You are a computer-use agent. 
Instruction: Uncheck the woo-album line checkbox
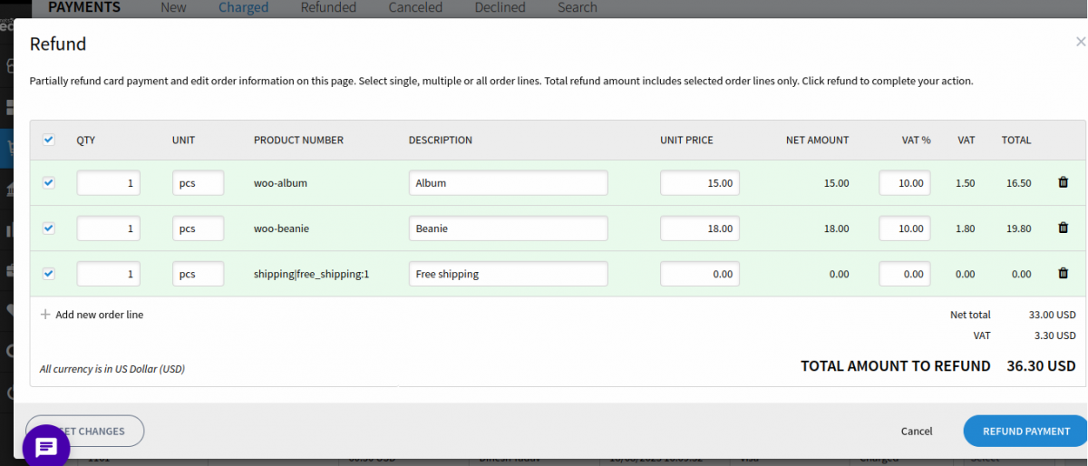point(49,182)
